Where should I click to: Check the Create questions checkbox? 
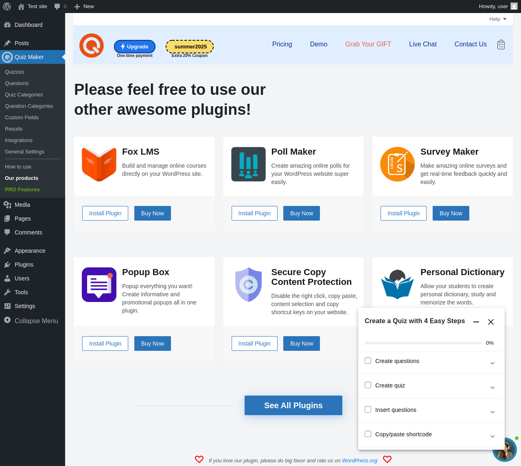pyautogui.click(x=368, y=361)
